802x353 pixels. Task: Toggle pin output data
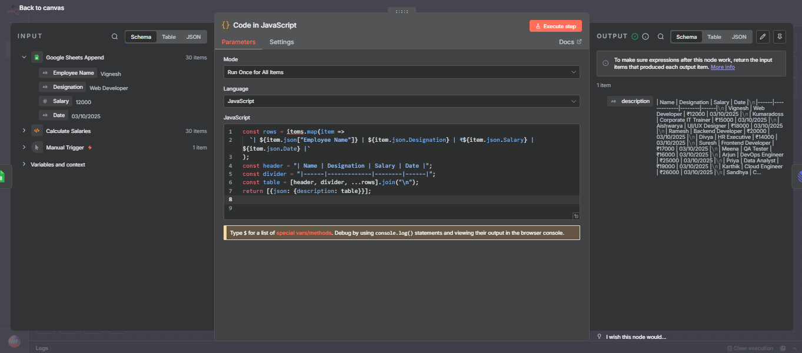point(779,36)
